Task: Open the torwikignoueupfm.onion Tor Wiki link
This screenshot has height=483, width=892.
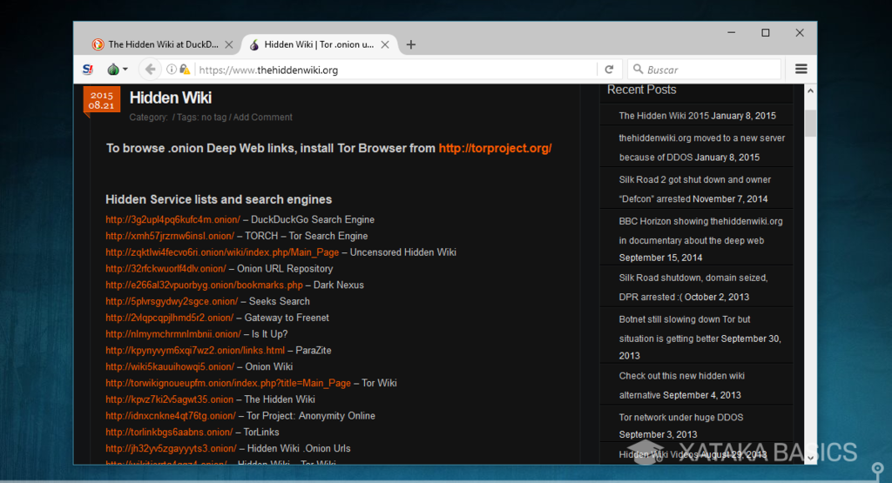Action: [x=228, y=383]
